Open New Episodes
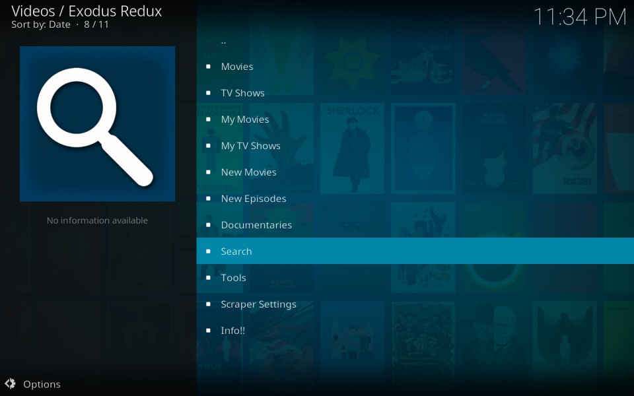634x396 pixels. 415,199
